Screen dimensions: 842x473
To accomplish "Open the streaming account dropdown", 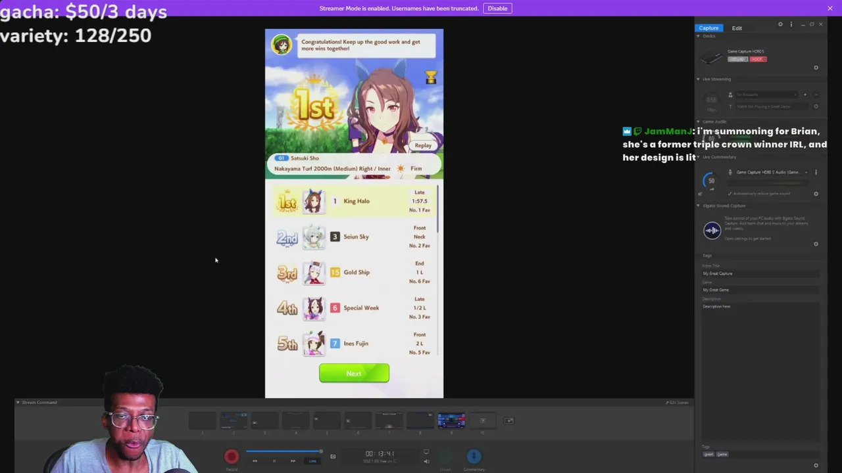I will [x=765, y=95].
